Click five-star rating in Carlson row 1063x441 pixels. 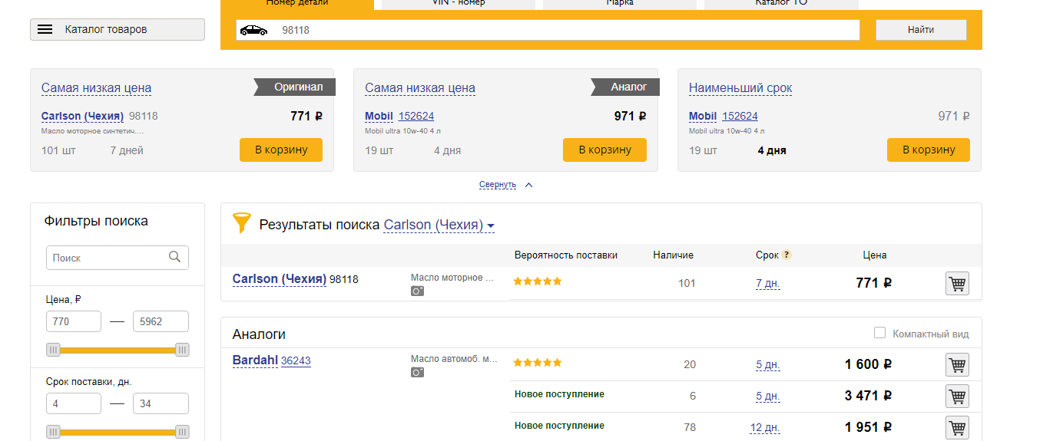[x=538, y=281]
